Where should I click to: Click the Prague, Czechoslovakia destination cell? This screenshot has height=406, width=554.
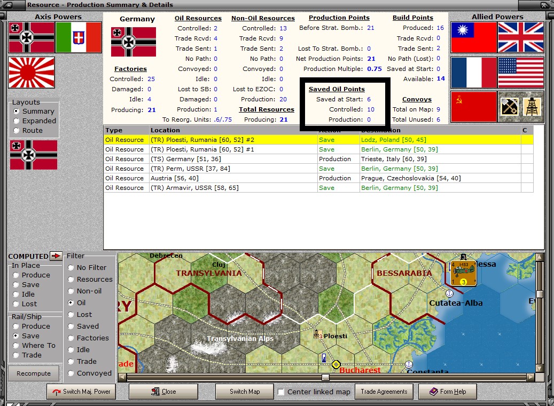[x=440, y=178]
